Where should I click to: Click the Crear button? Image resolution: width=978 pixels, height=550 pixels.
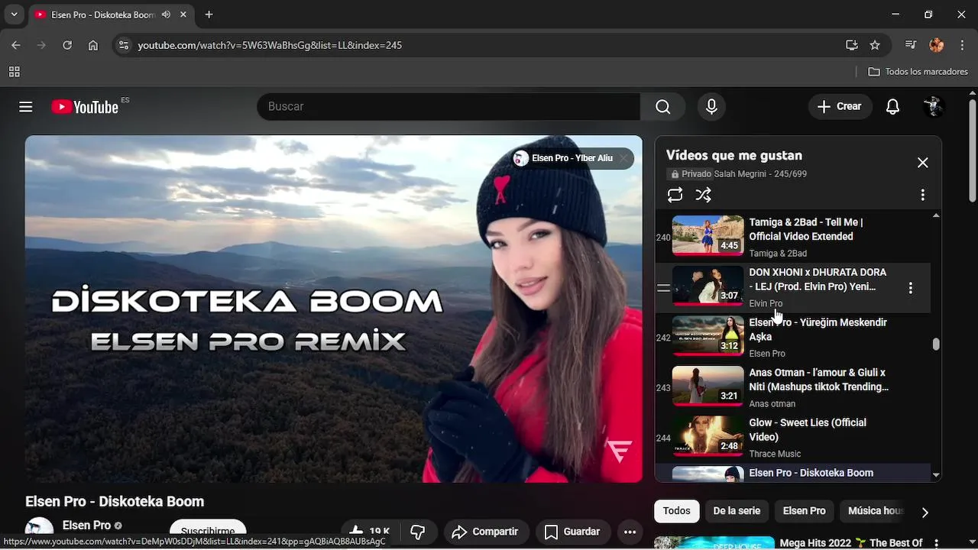coord(839,107)
